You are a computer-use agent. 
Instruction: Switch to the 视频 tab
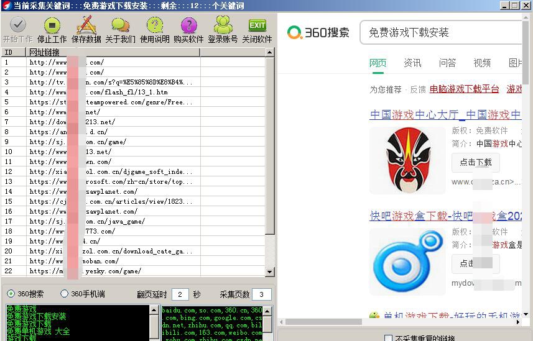pyautogui.click(x=482, y=63)
